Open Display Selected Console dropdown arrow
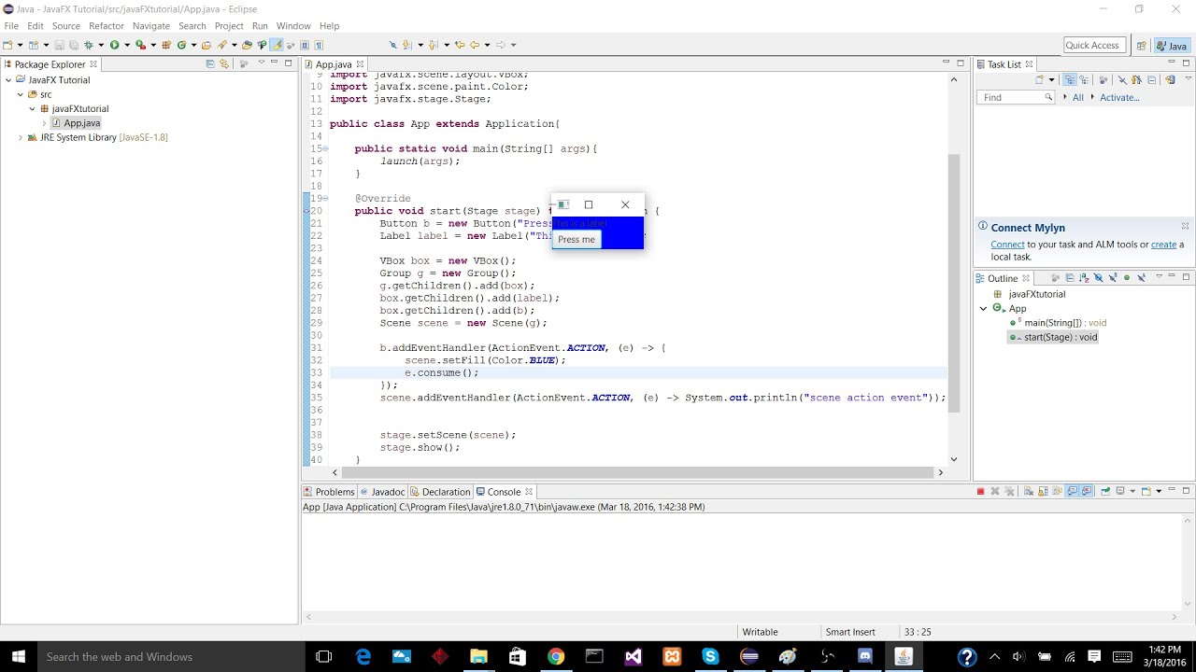Image resolution: width=1196 pixels, height=672 pixels. pyautogui.click(x=1132, y=491)
